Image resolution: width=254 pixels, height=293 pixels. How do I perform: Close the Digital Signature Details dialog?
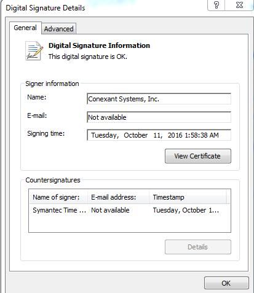pos(239,5)
